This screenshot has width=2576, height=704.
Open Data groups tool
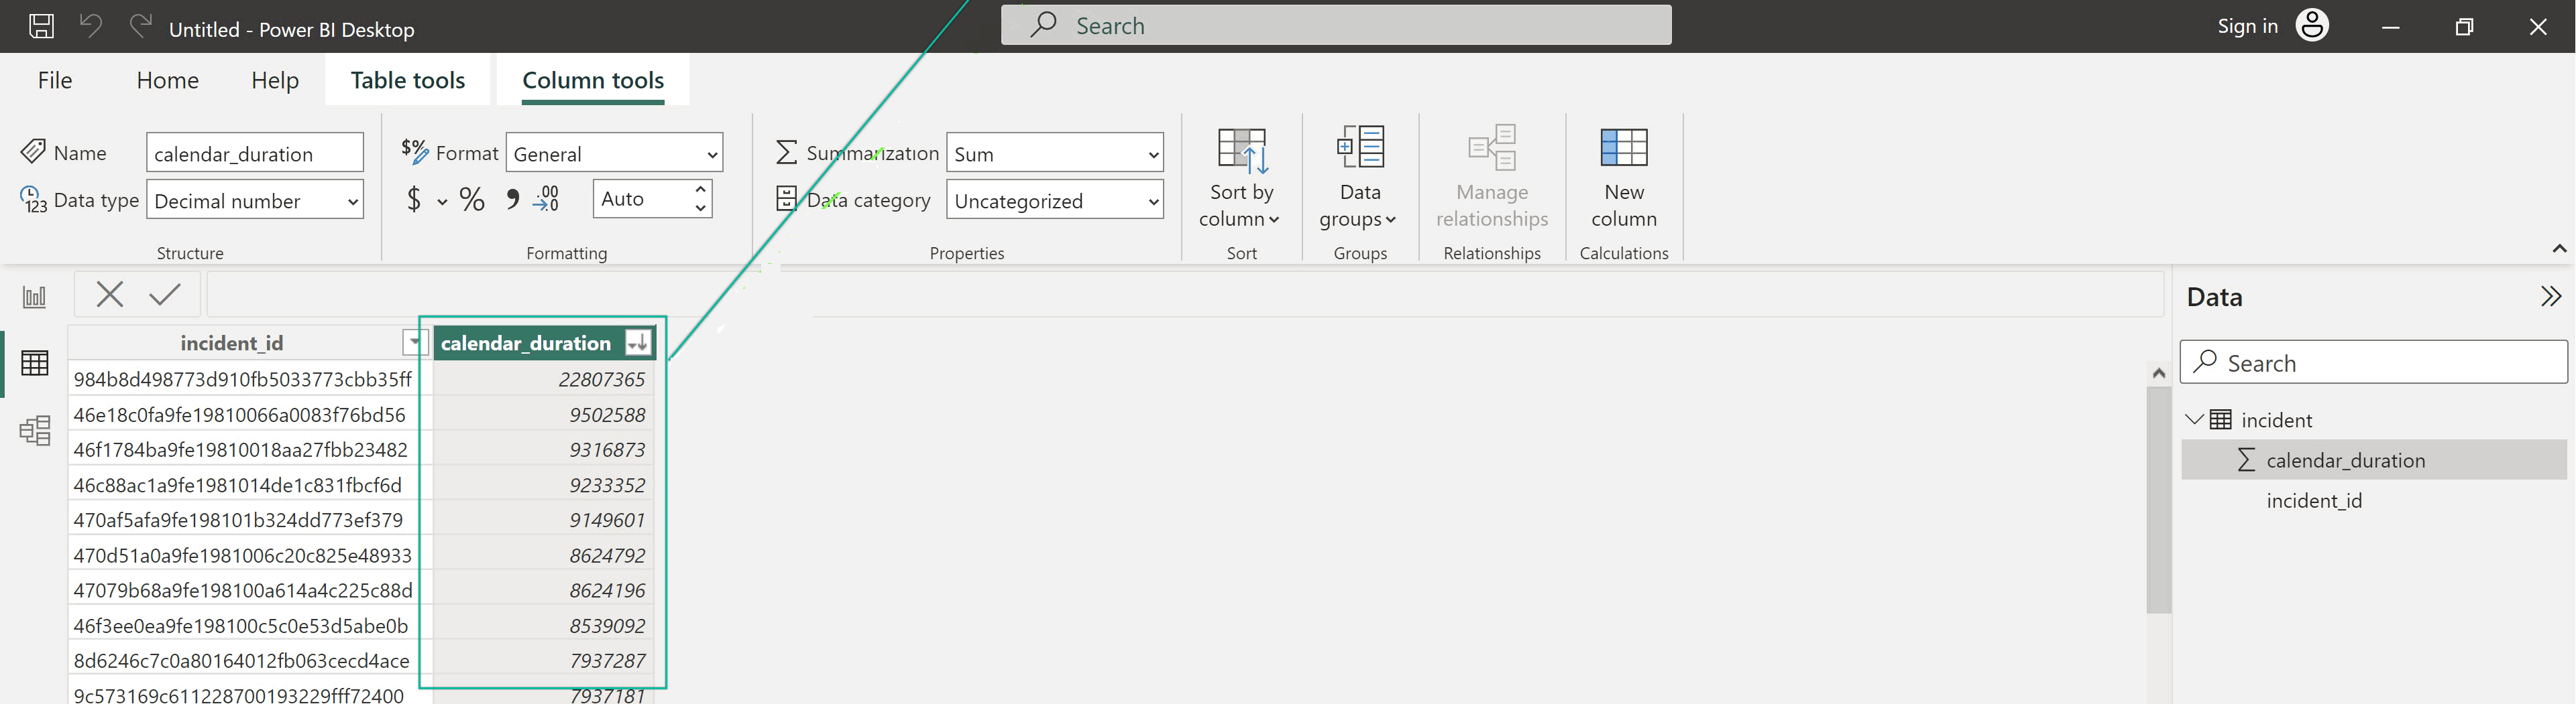tap(1359, 178)
